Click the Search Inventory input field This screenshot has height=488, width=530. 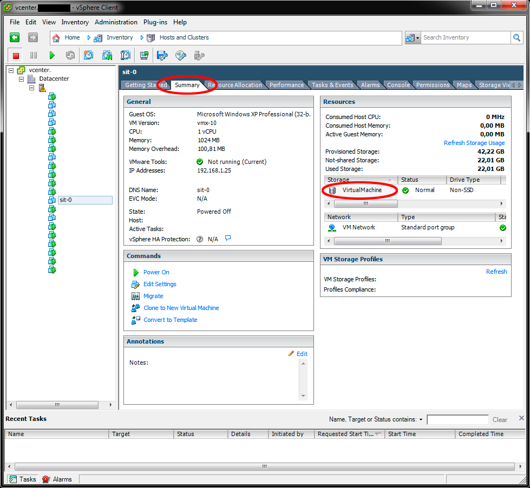466,37
